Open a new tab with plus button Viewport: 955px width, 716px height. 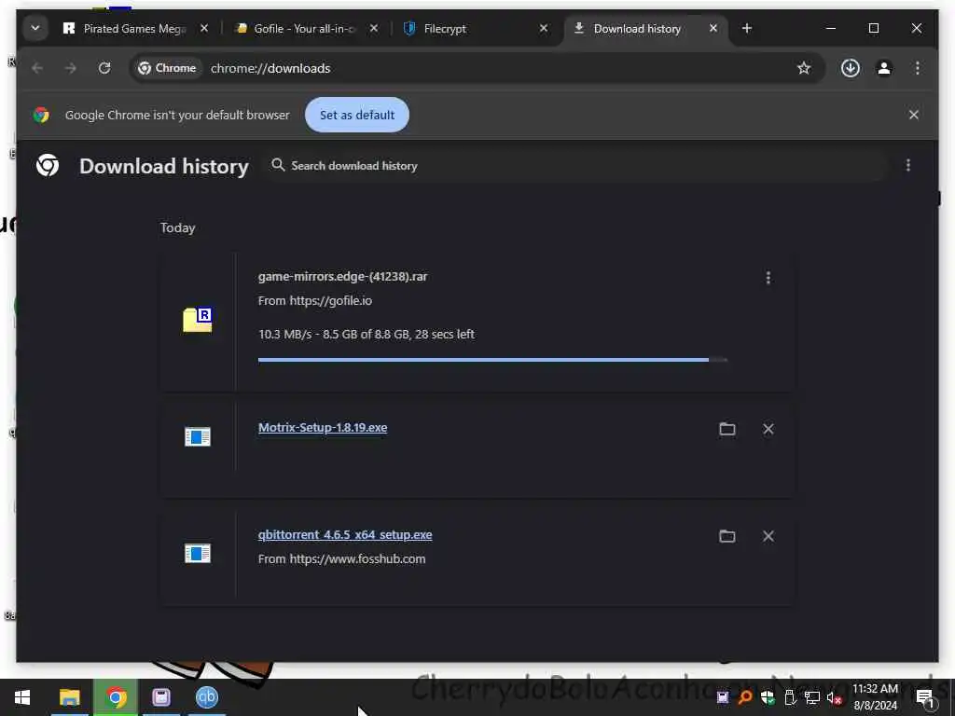tap(747, 29)
